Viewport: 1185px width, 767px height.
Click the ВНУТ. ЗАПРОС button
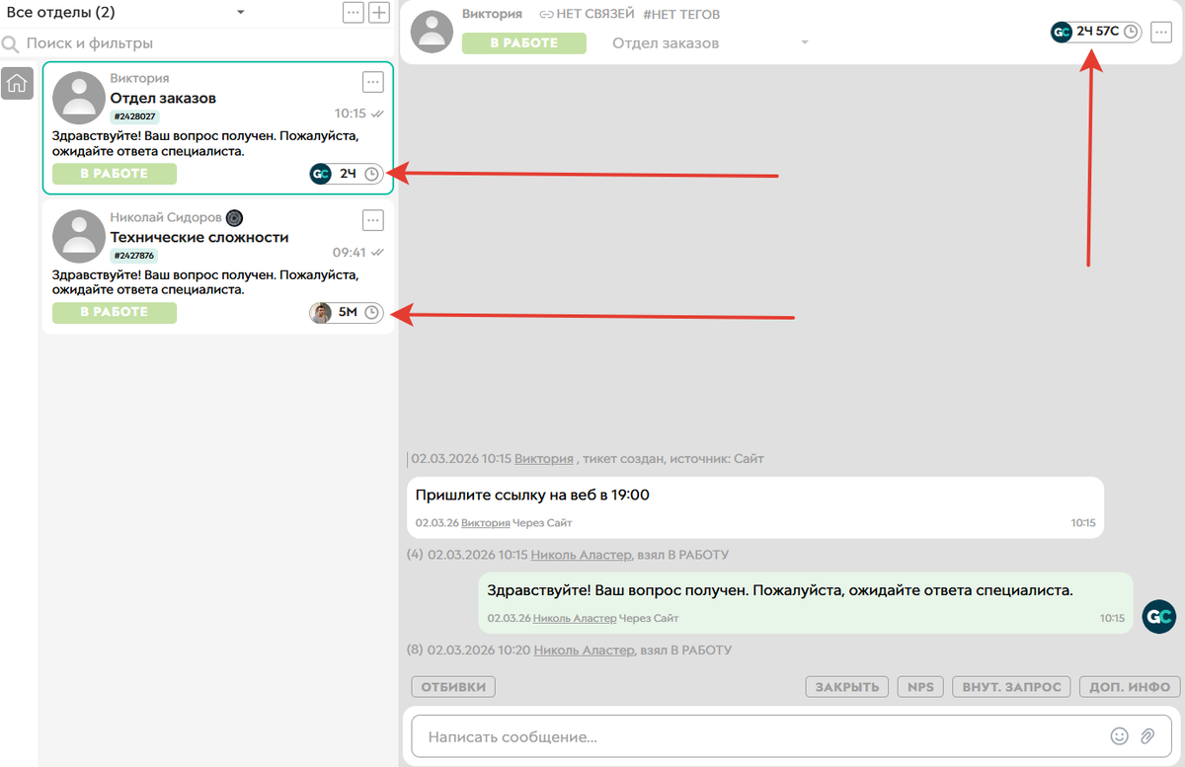click(x=1011, y=687)
